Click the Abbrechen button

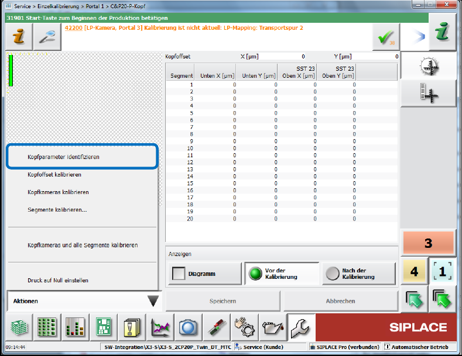tap(341, 301)
